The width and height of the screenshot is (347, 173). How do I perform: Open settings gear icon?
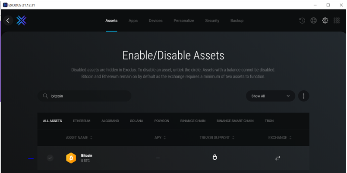[x=325, y=21]
